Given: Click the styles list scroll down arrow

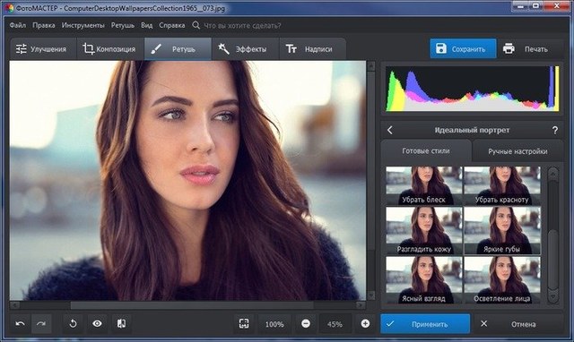Looking at the screenshot, I should 552,296.
